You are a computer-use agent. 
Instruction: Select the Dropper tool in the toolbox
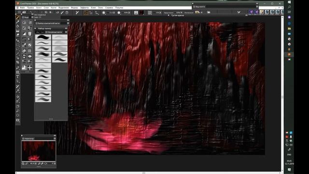[x=17, y=22]
